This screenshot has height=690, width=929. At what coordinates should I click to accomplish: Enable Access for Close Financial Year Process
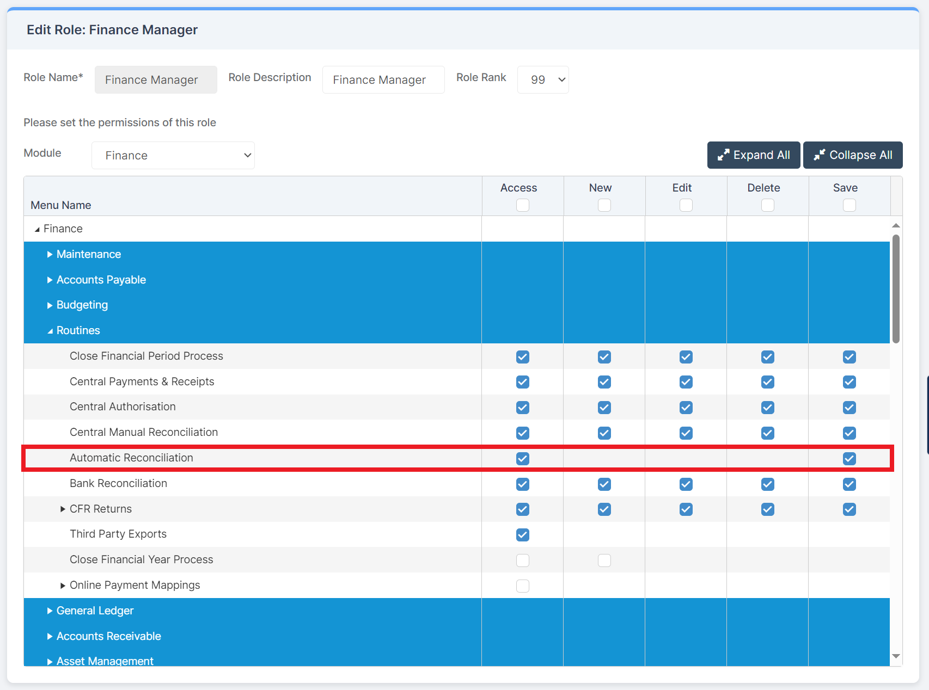pos(523,560)
